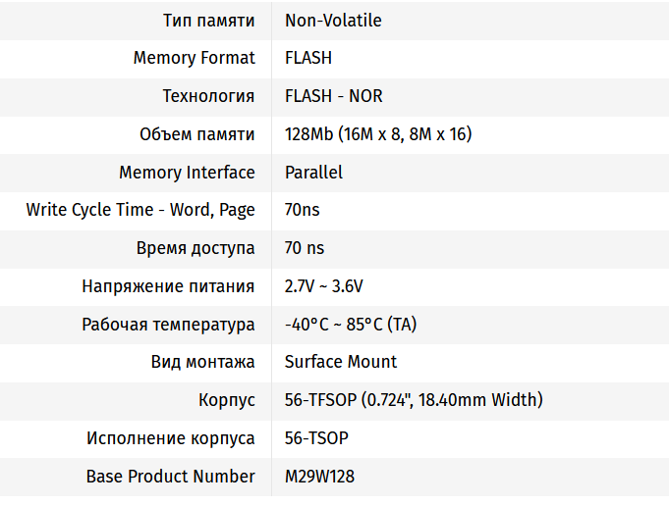
Task: Click the "Тип памяти" label
Action: click(208, 20)
